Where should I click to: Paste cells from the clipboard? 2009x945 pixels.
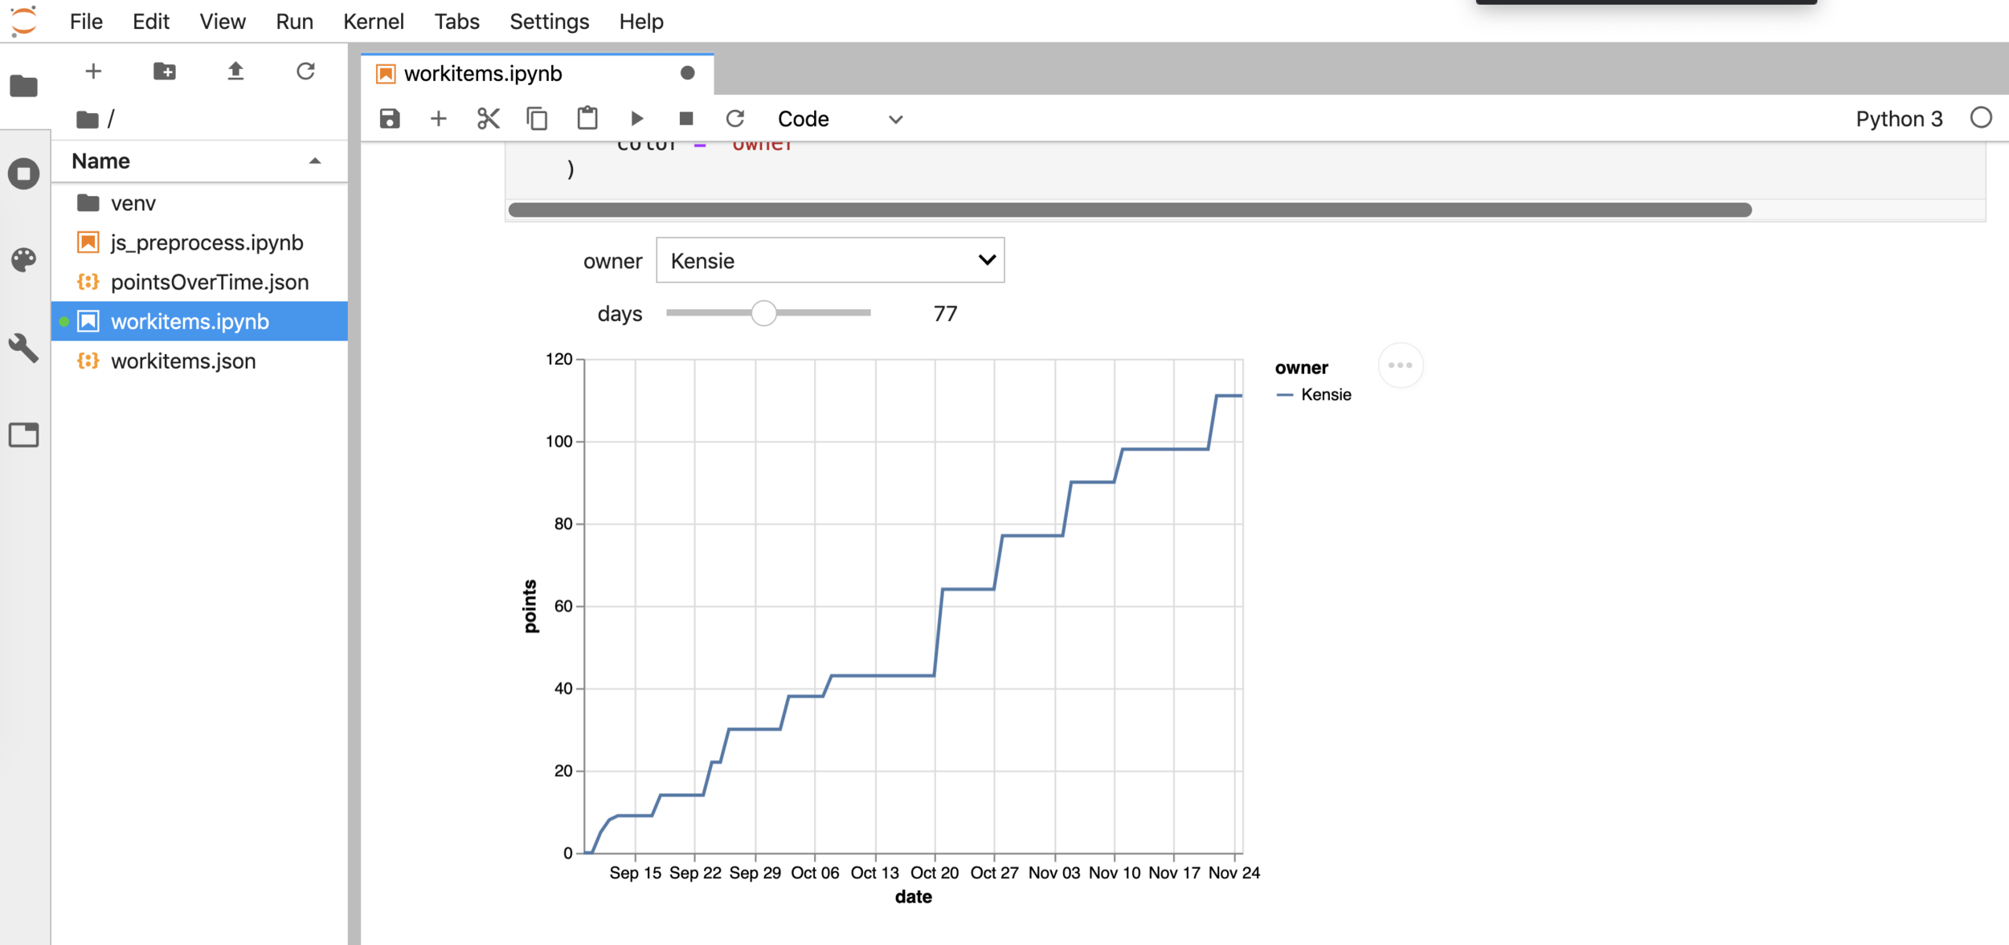(587, 119)
